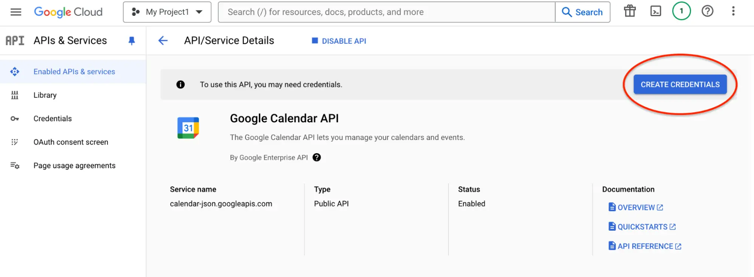This screenshot has height=277, width=754.
Task: Click the OAuth consent screen dots icon
Action: click(x=15, y=142)
